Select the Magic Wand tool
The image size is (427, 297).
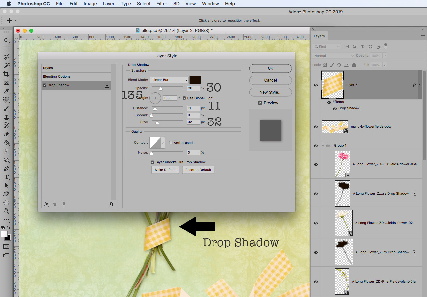point(6,66)
